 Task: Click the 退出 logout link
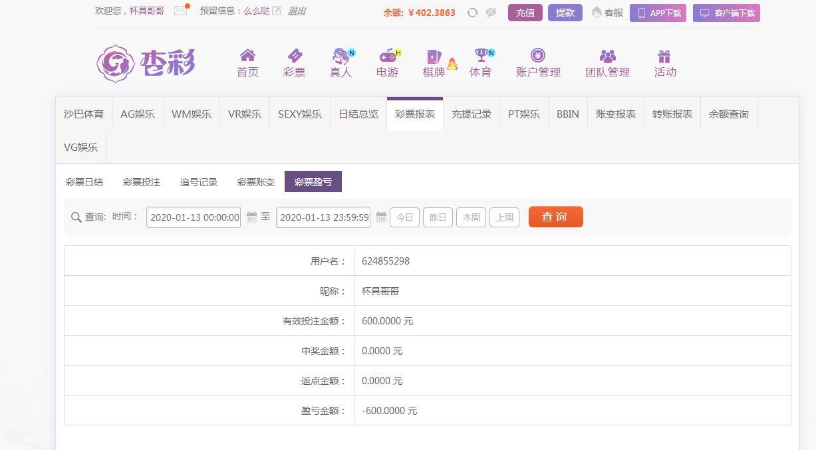pyautogui.click(x=297, y=11)
